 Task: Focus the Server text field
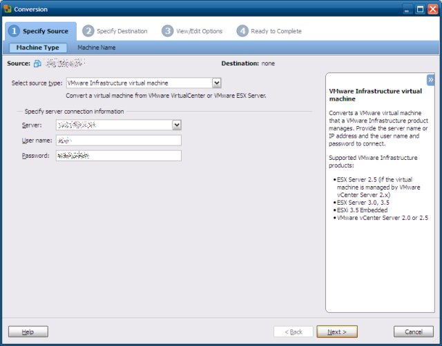[x=114, y=125]
